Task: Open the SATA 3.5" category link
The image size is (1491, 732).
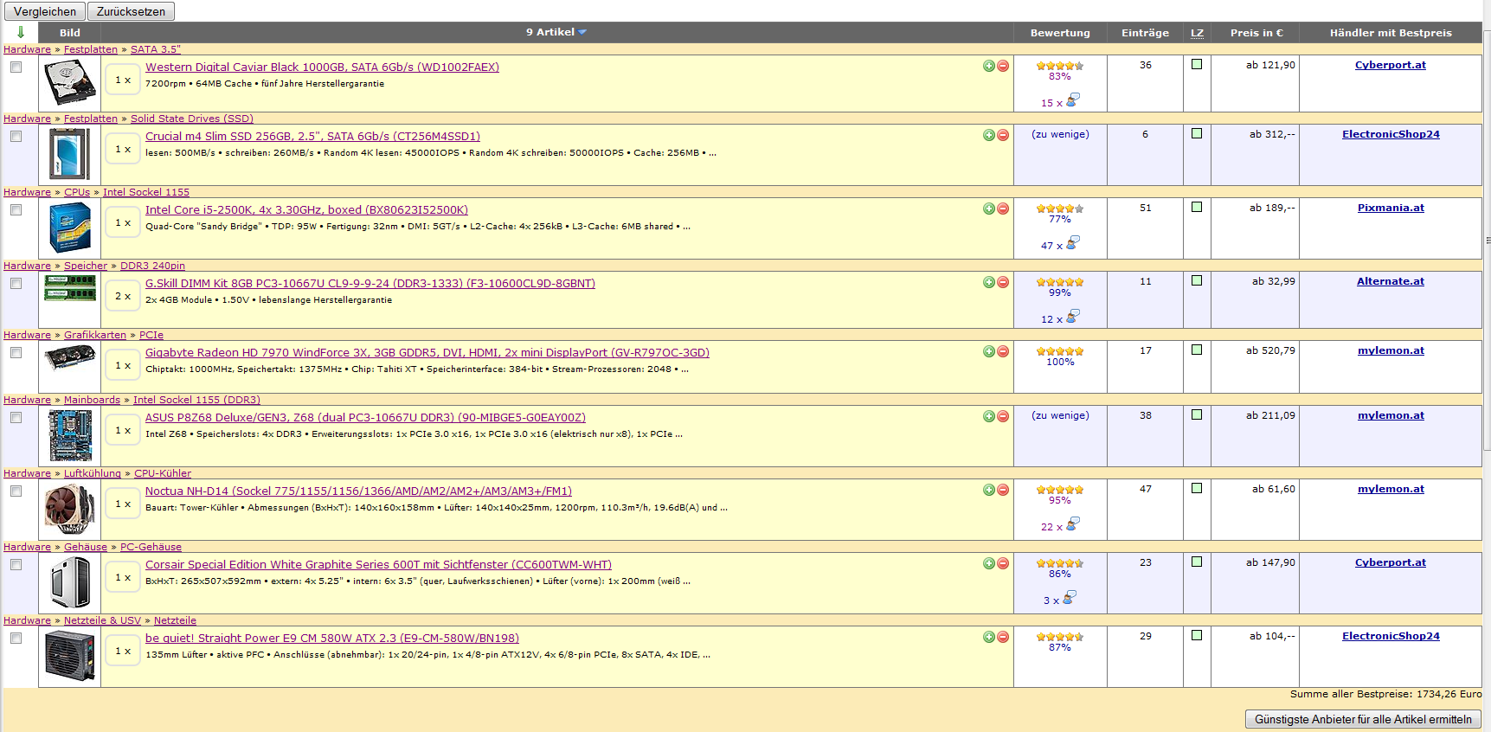Action: pyautogui.click(x=156, y=49)
